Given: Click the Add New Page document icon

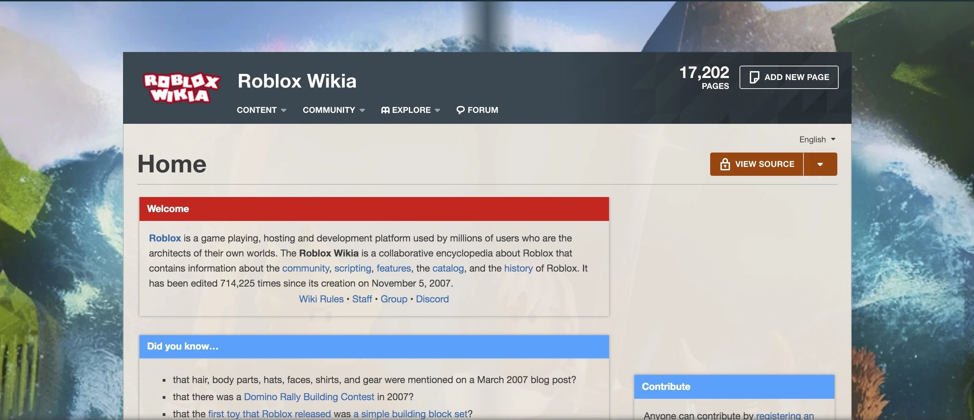Looking at the screenshot, I should click(x=754, y=77).
